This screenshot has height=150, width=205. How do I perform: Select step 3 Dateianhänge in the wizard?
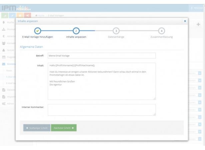pos(116,30)
